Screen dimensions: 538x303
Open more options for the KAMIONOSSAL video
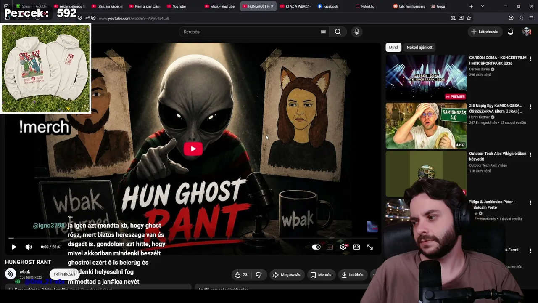coord(530,107)
